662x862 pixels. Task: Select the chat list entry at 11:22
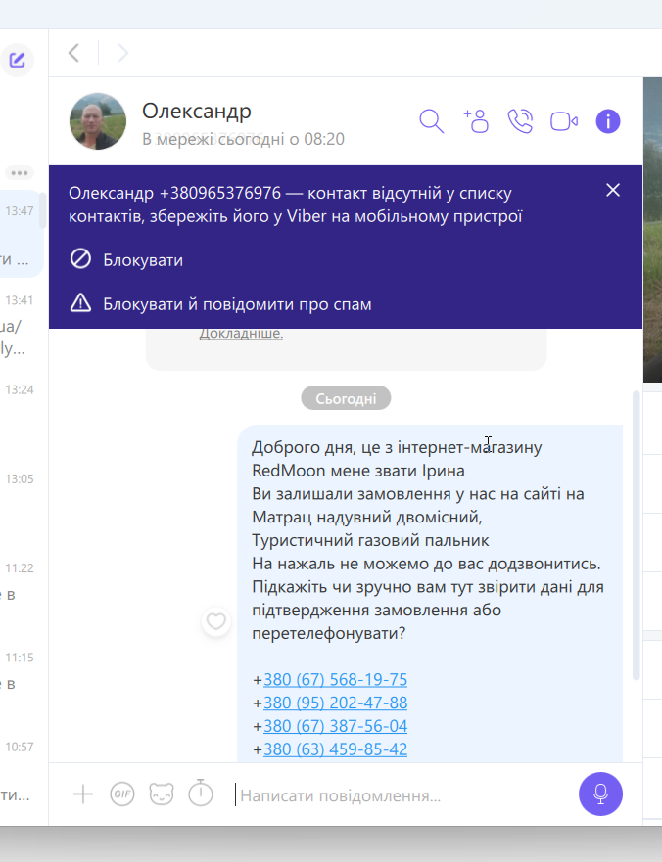(20, 591)
